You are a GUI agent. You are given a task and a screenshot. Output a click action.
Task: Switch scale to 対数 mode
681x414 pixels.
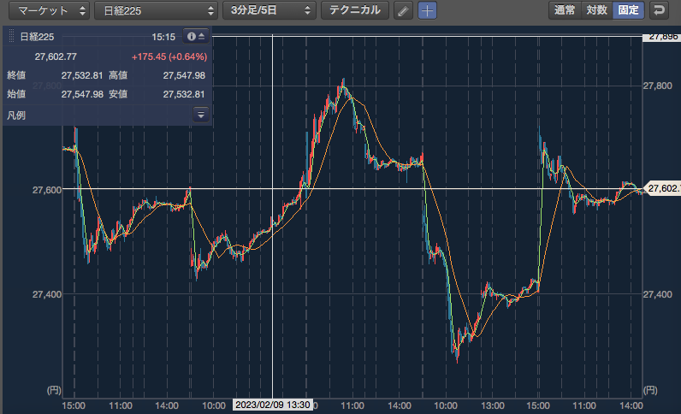coord(597,10)
